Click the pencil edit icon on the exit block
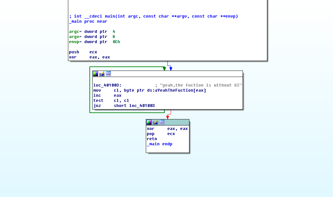Image resolution: width=333 pixels, height=197 pixels. 155,122
